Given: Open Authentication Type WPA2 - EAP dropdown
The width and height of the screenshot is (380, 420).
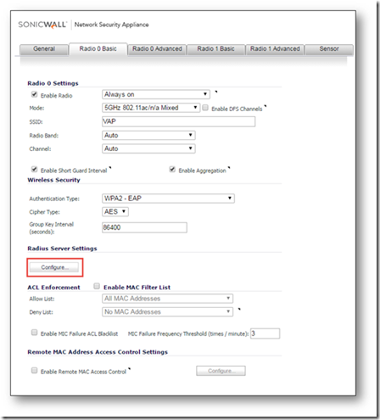Looking at the screenshot, I should (168, 199).
